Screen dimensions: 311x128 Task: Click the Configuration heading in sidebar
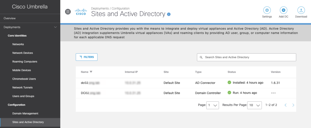pyautogui.click(x=16, y=105)
